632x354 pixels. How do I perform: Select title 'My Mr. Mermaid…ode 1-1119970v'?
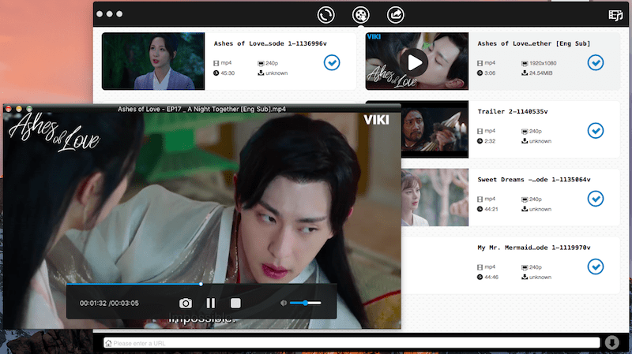click(x=534, y=248)
